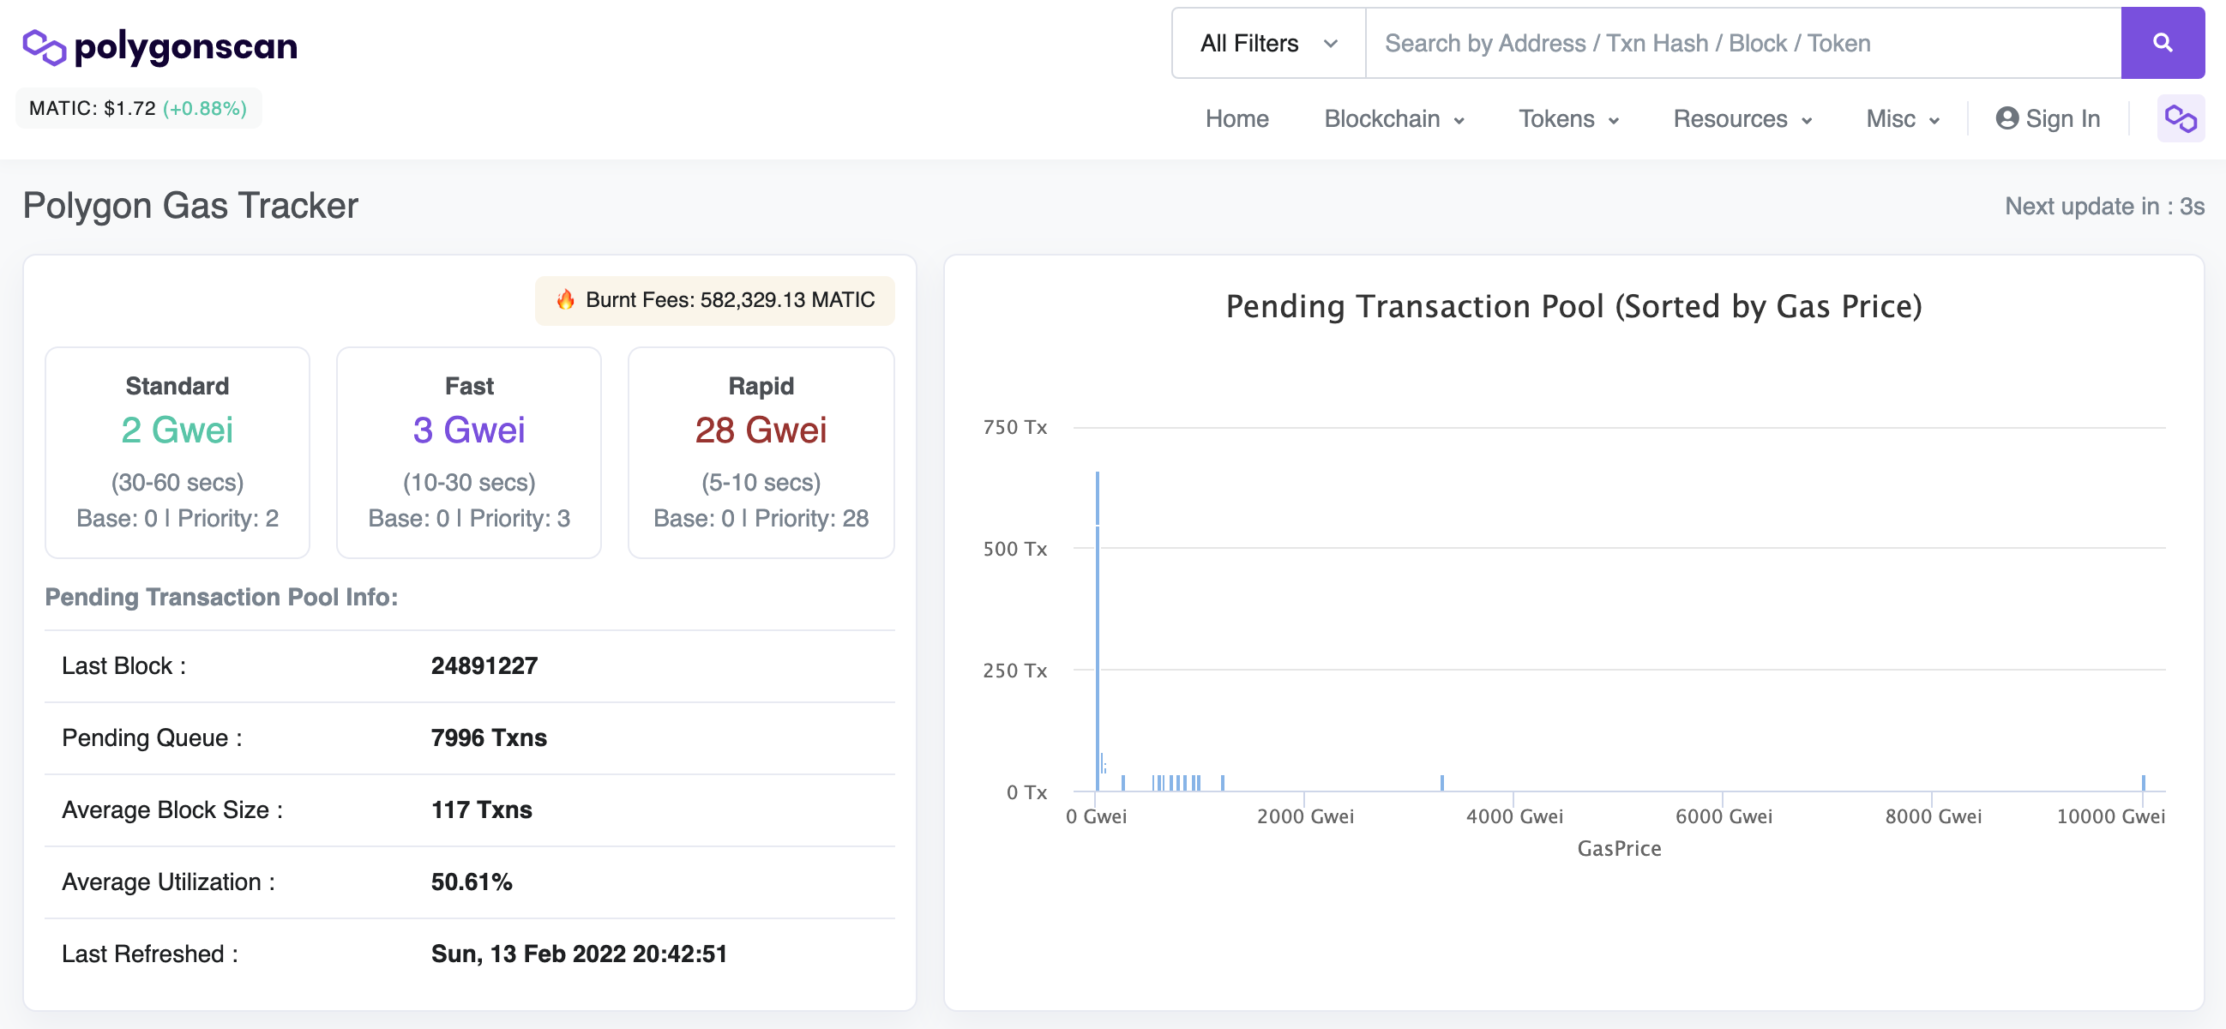This screenshot has height=1029, width=2226.
Task: Click the 2000 Gwei axis label
Action: (x=1305, y=816)
